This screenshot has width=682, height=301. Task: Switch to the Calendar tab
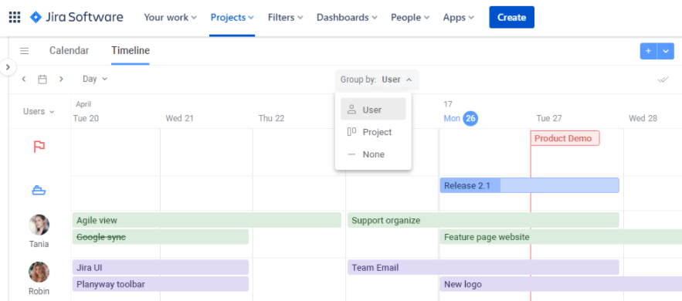click(x=70, y=50)
